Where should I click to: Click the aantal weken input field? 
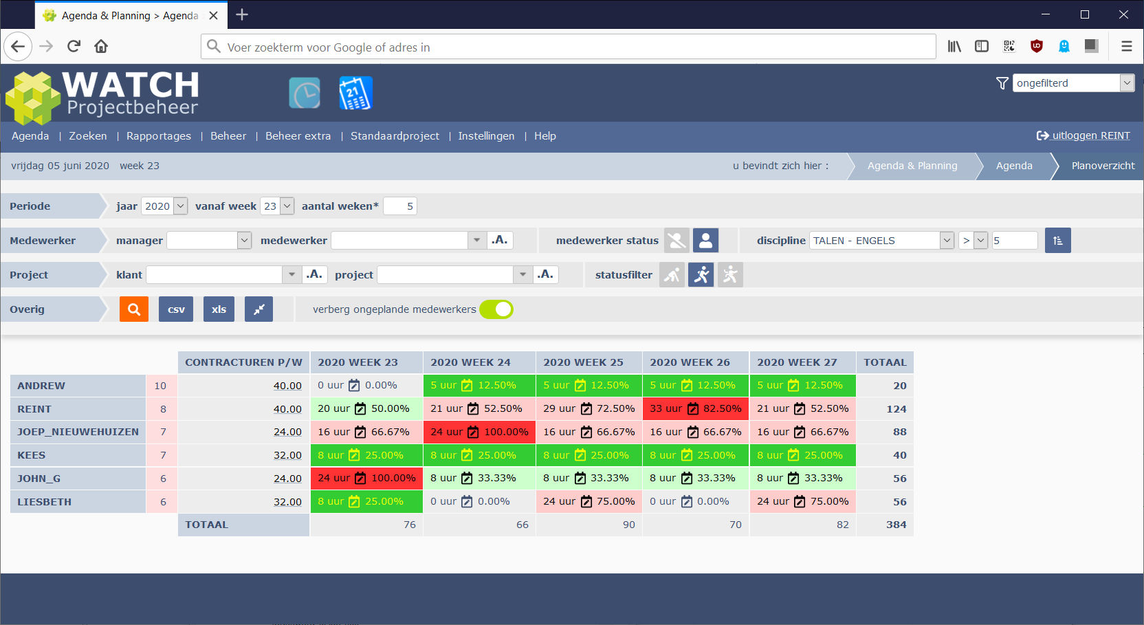point(400,206)
